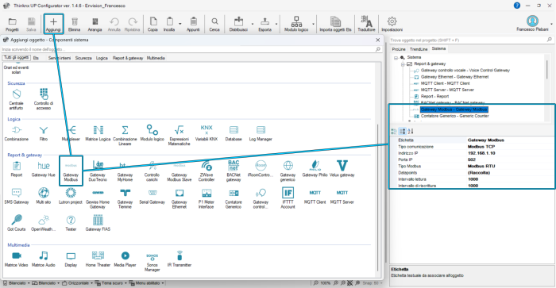The image size is (556, 288).
Task: Open the Tema scuro dropdown
Action: click(x=111, y=283)
